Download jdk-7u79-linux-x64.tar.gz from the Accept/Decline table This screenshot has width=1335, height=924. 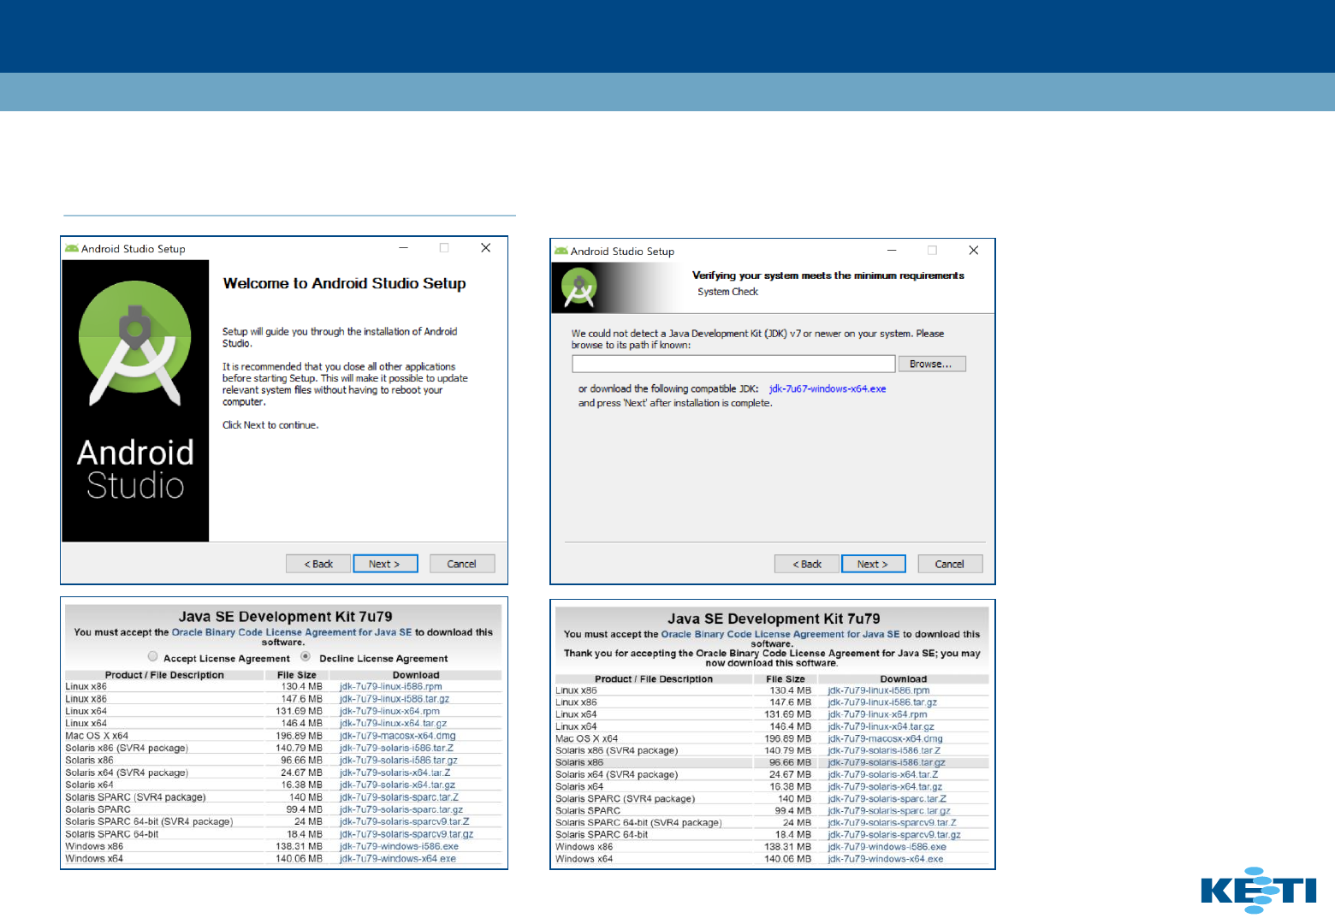(x=393, y=723)
